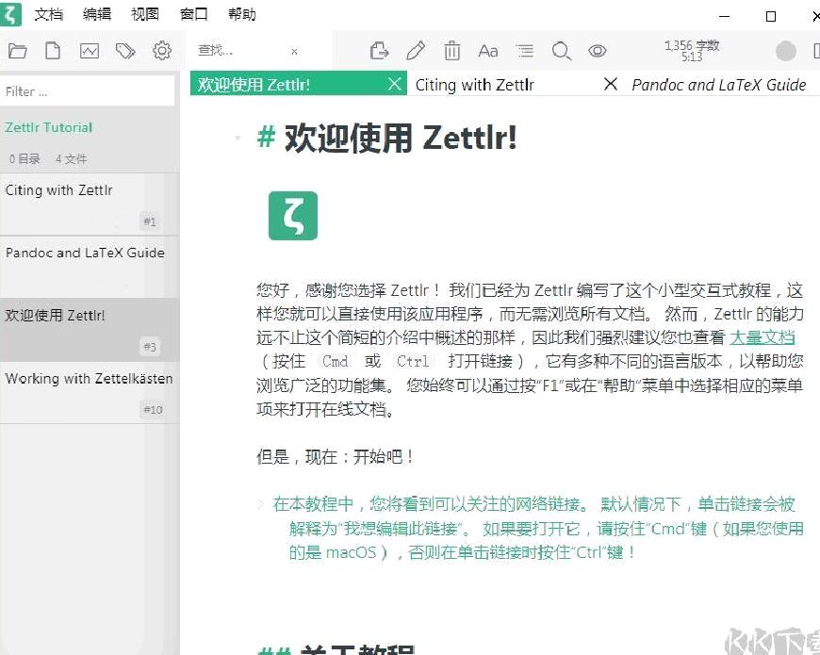
Task: Create a new file with the page icon
Action: [53, 51]
